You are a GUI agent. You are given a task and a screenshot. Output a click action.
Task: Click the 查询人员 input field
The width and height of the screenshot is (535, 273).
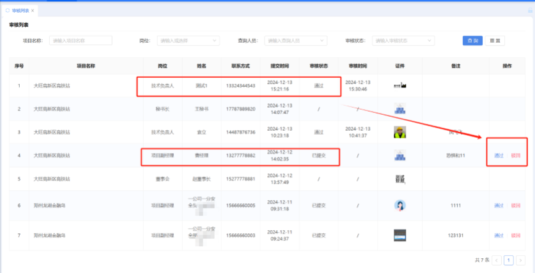tap(296, 40)
